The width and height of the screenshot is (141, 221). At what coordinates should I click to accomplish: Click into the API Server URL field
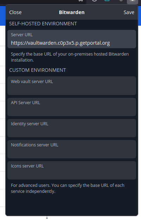[72, 107]
